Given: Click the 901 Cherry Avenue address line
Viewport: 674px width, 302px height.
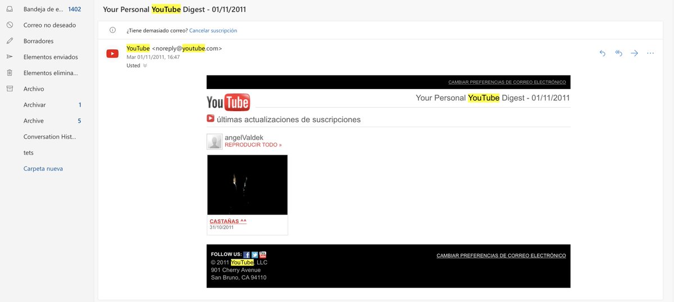Looking at the screenshot, I should click(236, 270).
